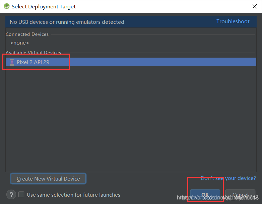
Task: Click the Android Studio icon in title bar
Action: pyautogui.click(x=7, y=6)
